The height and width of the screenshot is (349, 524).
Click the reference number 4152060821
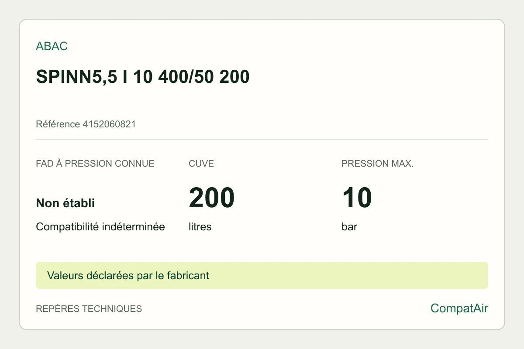(x=109, y=124)
